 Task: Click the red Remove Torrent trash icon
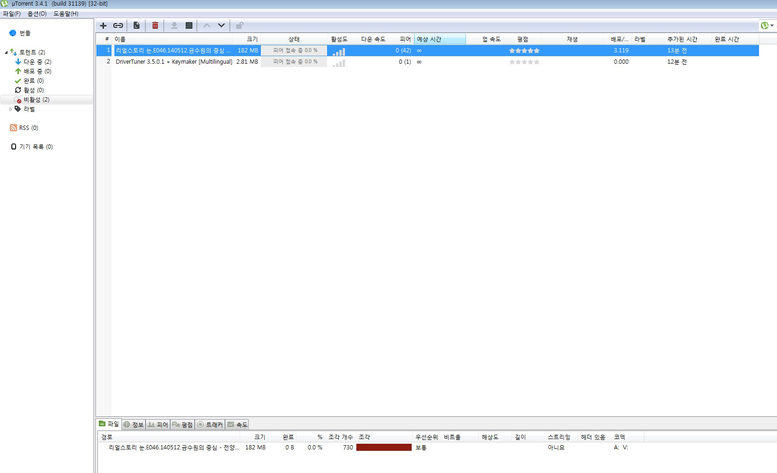155,25
